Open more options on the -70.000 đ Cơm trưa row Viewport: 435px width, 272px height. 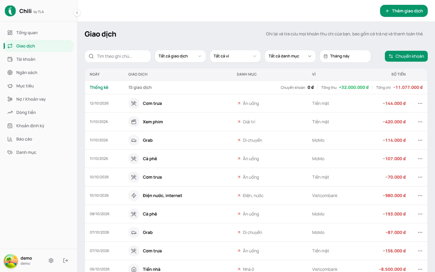pos(420,177)
